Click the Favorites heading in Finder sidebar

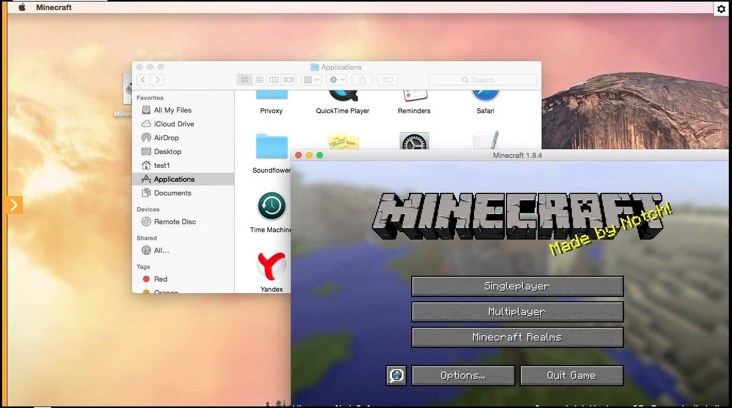pyautogui.click(x=150, y=98)
